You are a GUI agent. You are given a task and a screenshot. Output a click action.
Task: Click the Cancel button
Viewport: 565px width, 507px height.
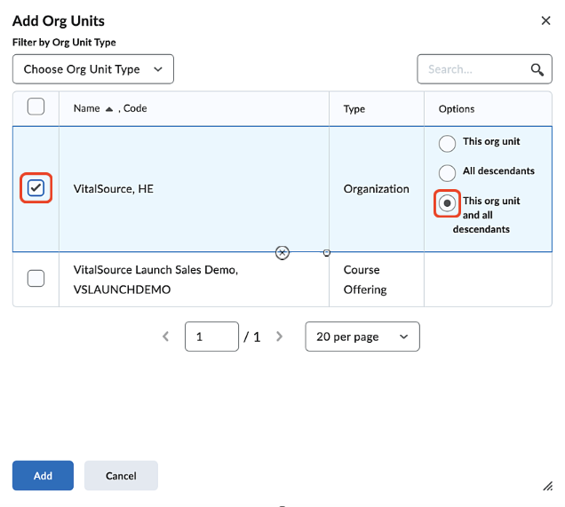[121, 476]
